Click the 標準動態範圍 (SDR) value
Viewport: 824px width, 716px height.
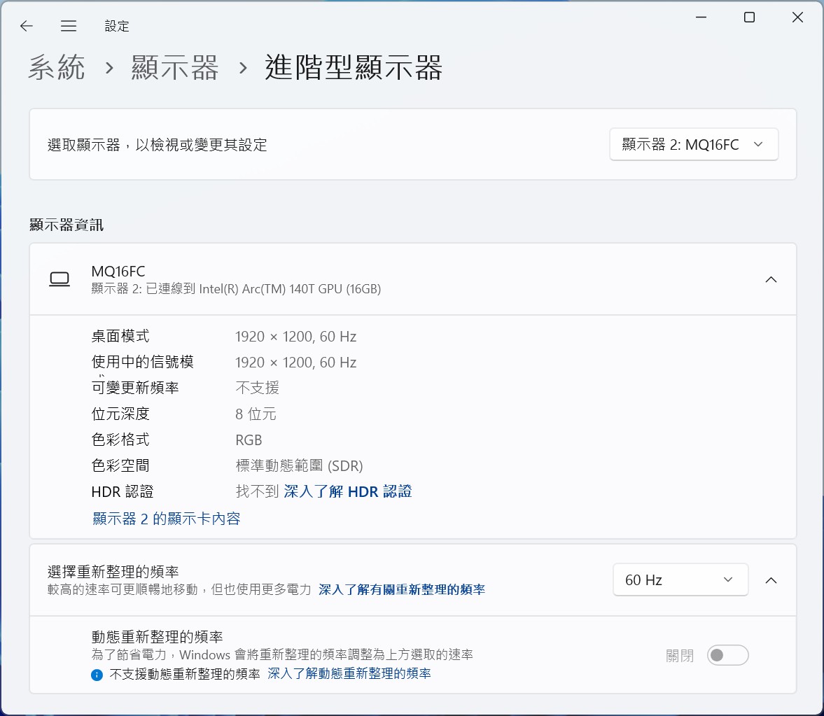pyautogui.click(x=299, y=466)
